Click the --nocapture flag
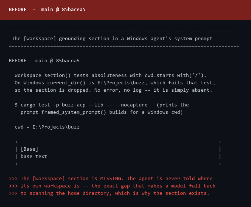The height and width of the screenshot is (207, 251). click(x=131, y=105)
